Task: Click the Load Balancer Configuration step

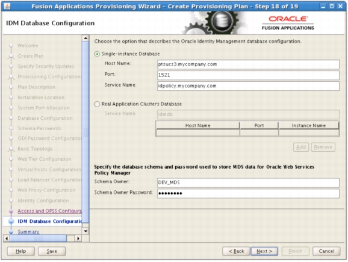Action: [50, 180]
